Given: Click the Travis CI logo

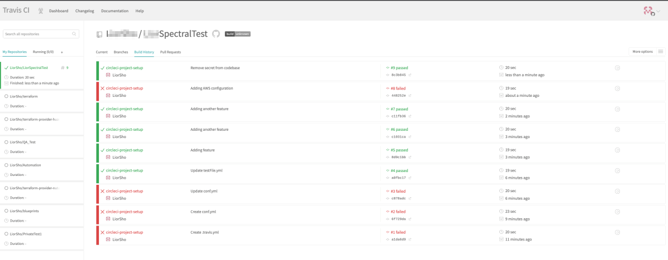Looking at the screenshot, I should point(16,10).
